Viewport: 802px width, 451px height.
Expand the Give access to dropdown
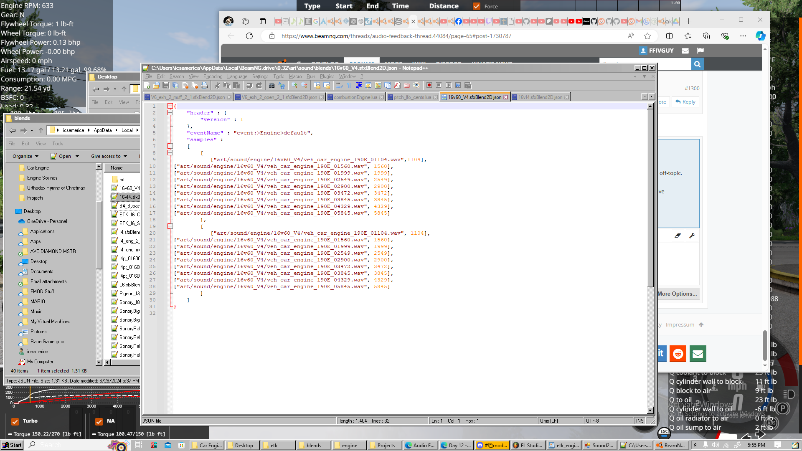[x=109, y=156]
